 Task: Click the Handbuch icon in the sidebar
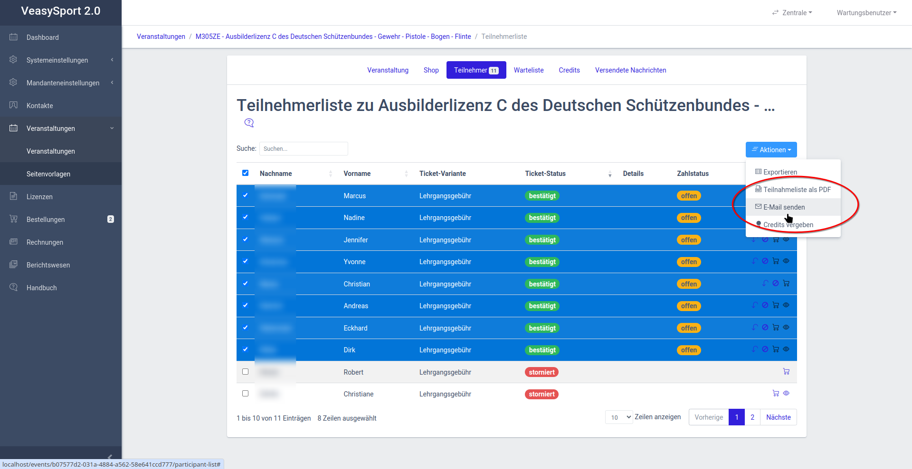tap(13, 287)
